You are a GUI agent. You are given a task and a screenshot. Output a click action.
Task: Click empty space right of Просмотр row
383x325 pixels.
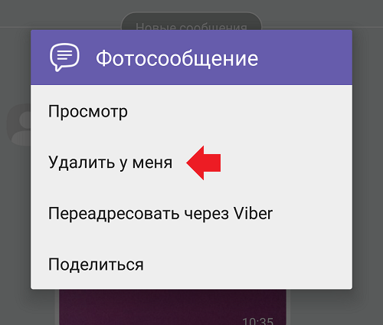(x=240, y=111)
